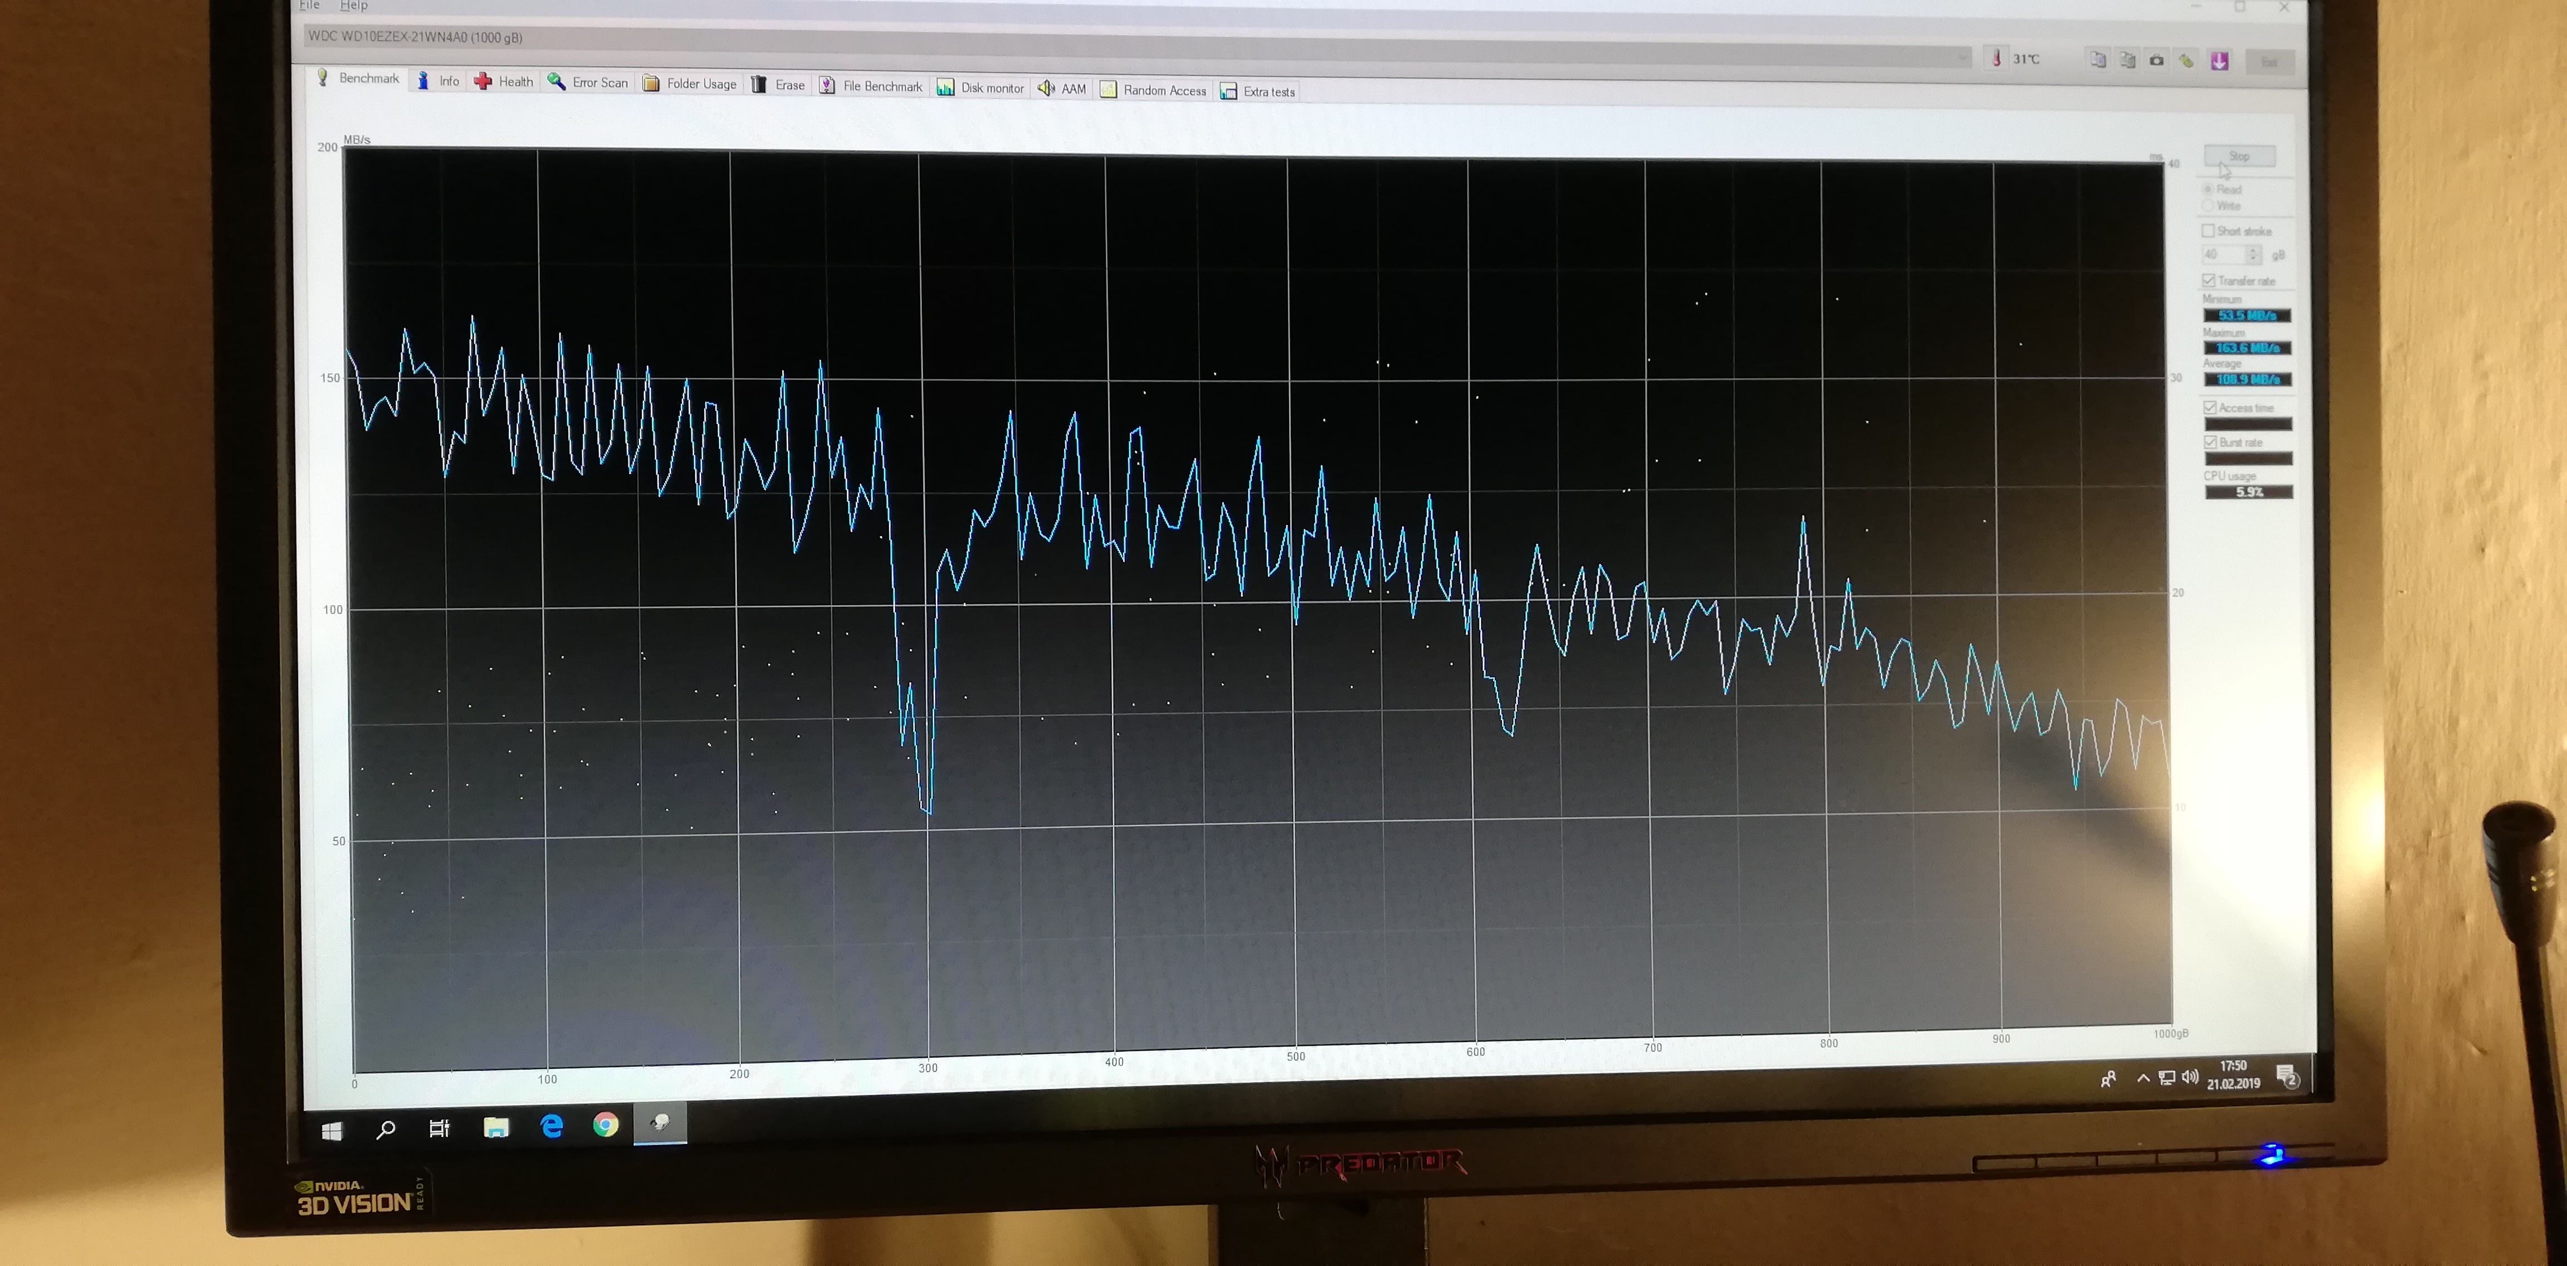
Task: Click the short stroke size spinner arrows
Action: (x=2253, y=255)
